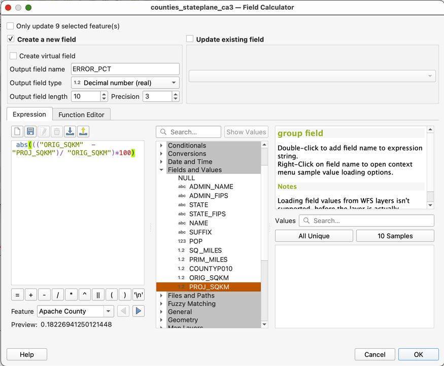Open the Feature dropdown showing Apache County
The image size is (444, 366).
pyautogui.click(x=75, y=311)
